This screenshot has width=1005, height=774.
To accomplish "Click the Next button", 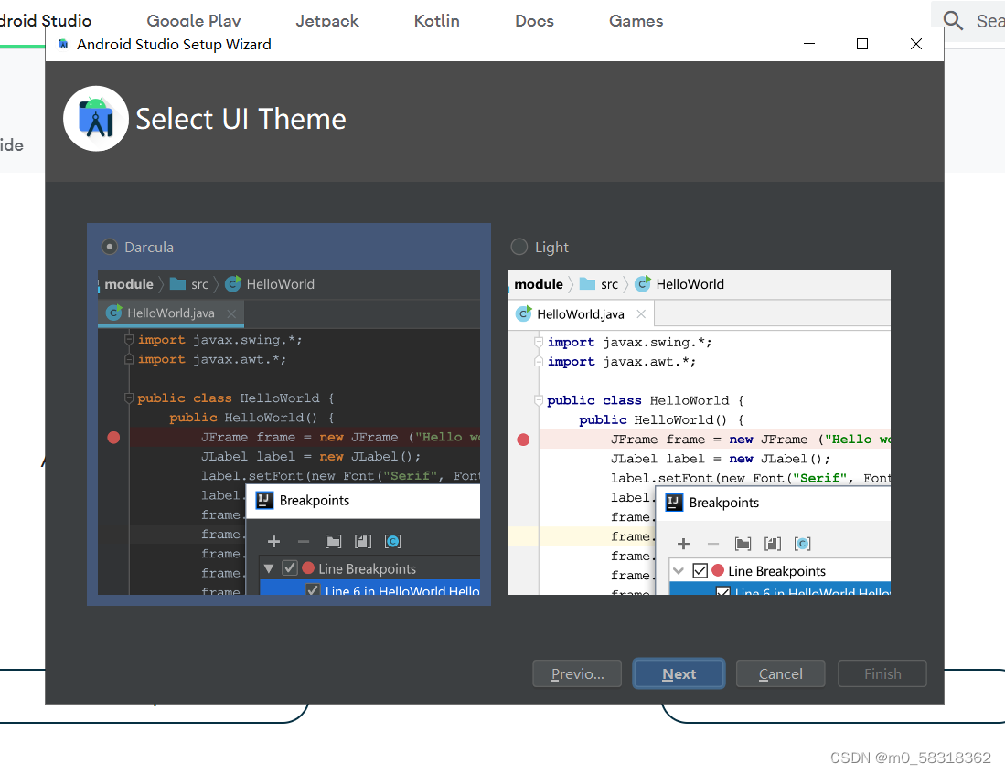I will tap(679, 673).
